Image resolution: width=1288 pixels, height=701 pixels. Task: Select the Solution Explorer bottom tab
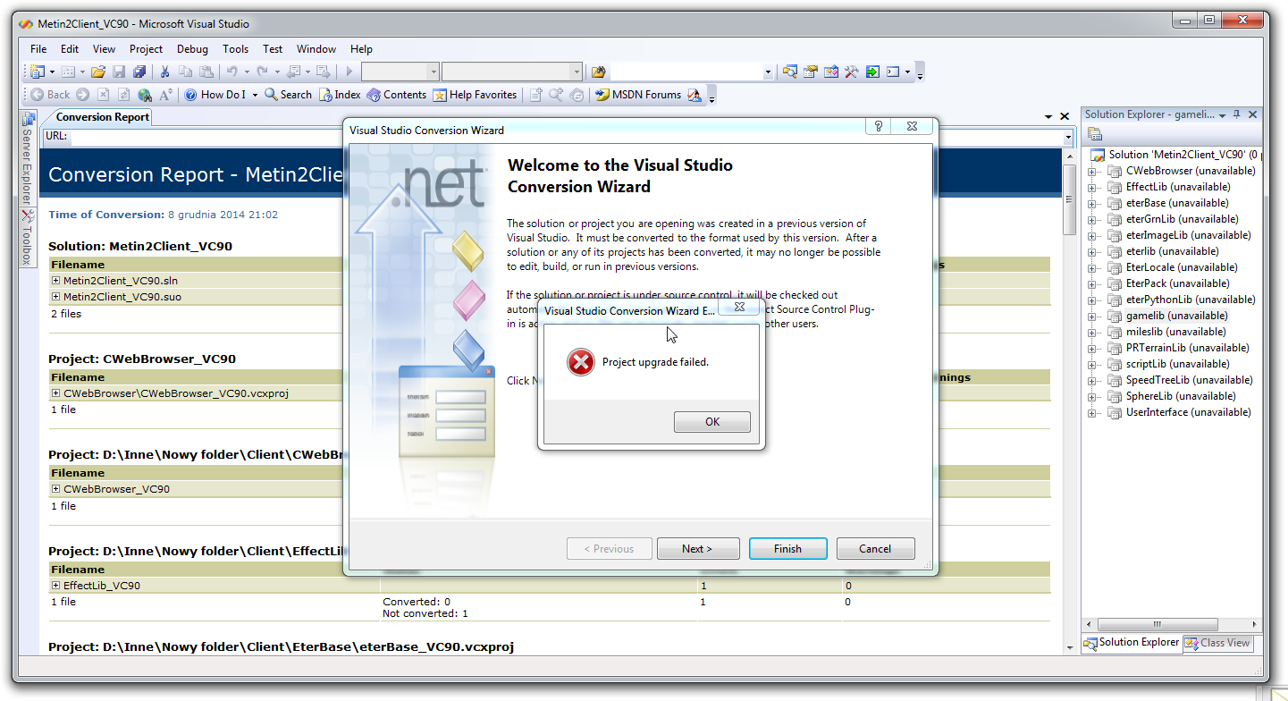pyautogui.click(x=1132, y=643)
